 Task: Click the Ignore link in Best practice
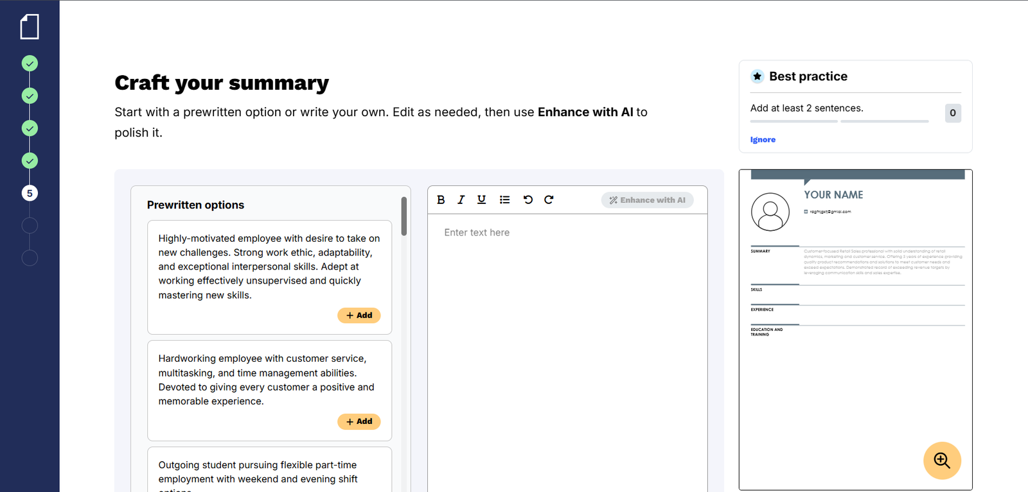(763, 140)
